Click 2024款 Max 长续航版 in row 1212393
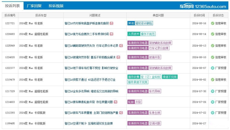Screen dimensions: 230x130 [x=32, y=113]
